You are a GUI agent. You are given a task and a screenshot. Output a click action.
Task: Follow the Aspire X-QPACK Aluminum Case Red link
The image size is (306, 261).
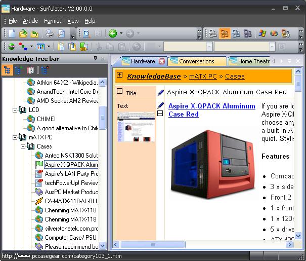click(212, 110)
